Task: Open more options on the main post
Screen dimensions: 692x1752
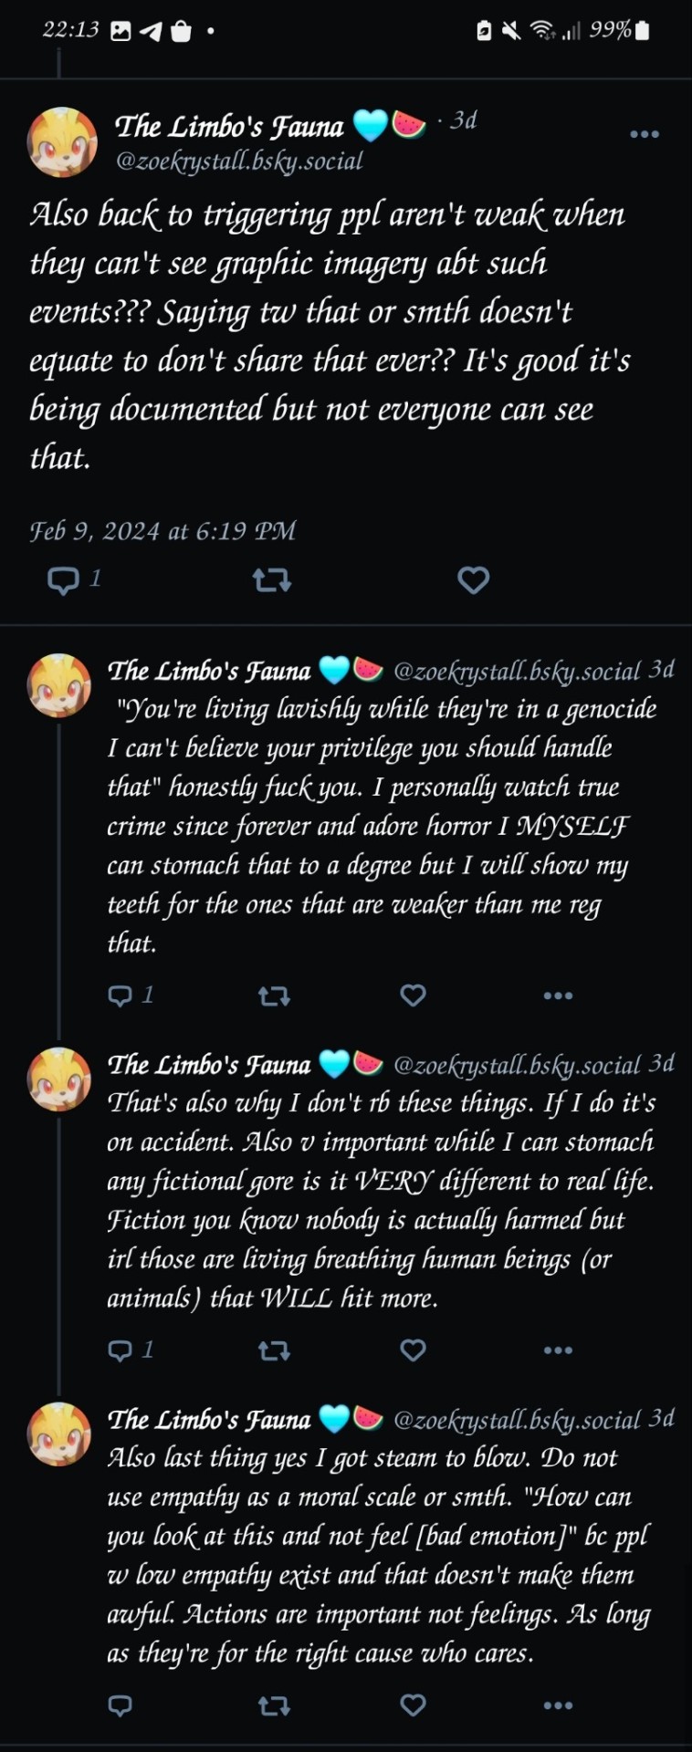Action: coord(644,134)
